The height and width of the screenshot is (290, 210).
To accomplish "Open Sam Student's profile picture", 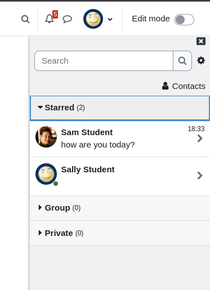I will pyautogui.click(x=46, y=137).
